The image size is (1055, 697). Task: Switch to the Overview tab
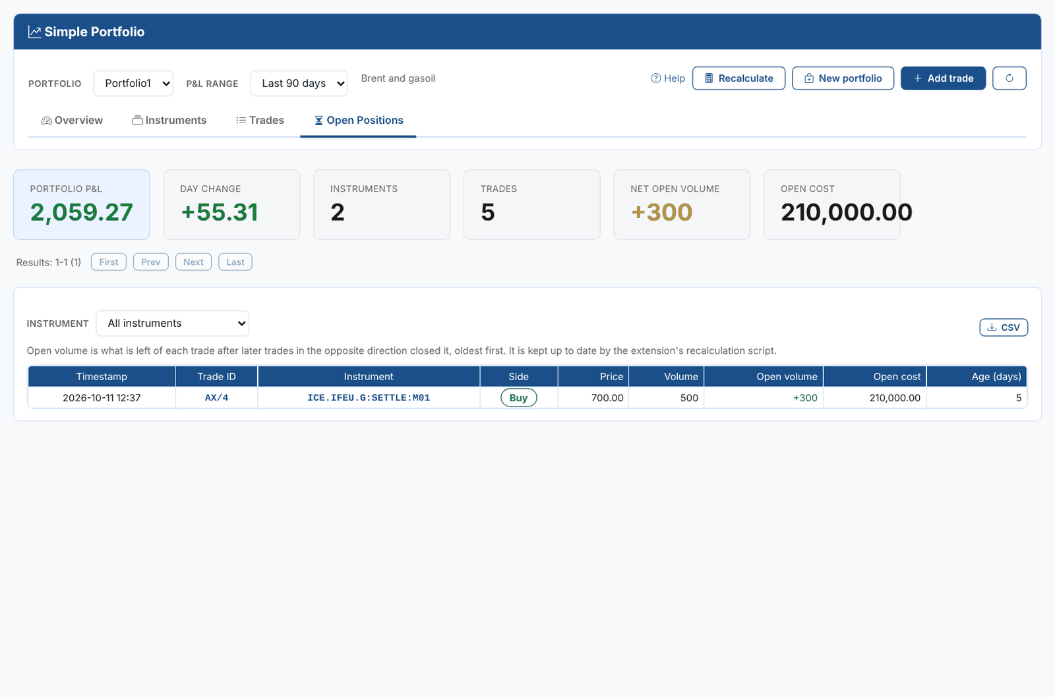coord(72,121)
